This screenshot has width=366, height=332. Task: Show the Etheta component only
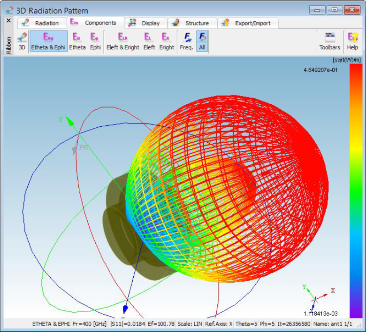(77, 41)
